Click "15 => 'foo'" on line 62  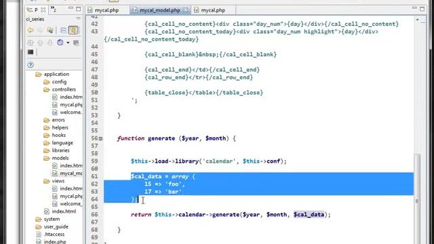[x=164, y=184]
